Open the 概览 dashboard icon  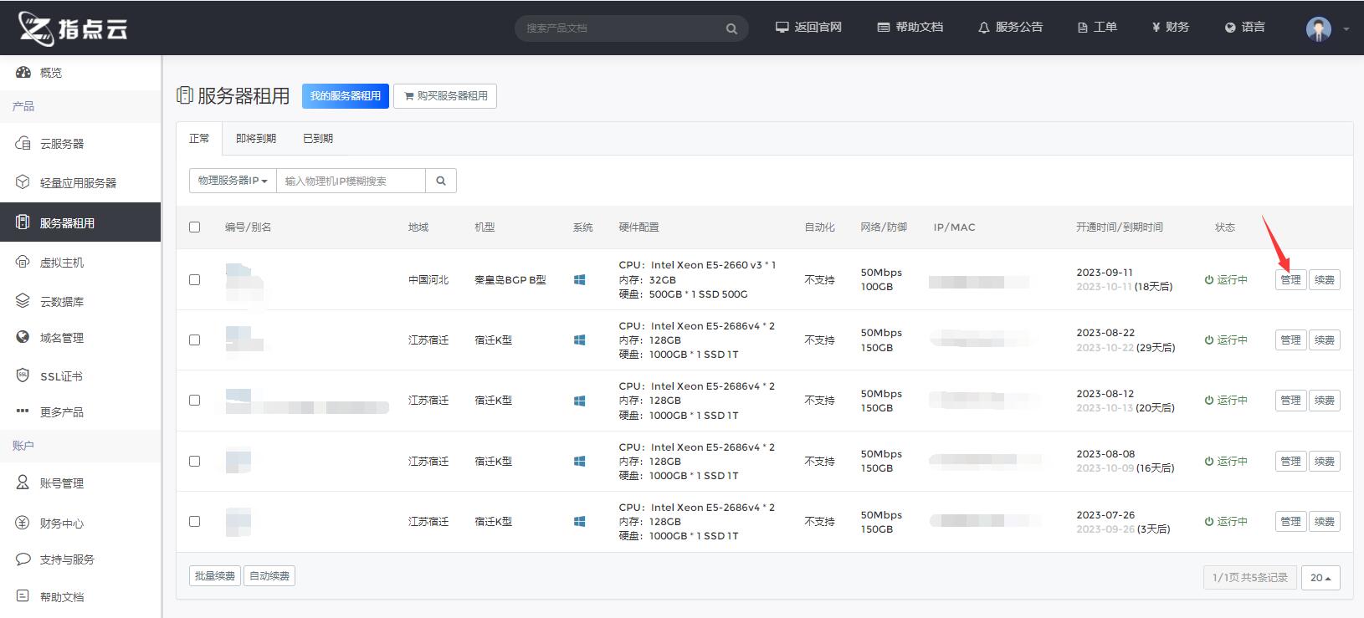click(23, 73)
